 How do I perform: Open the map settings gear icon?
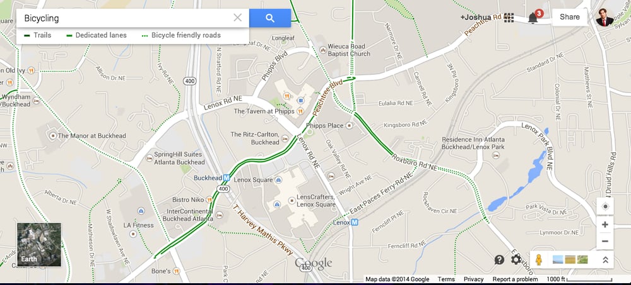click(x=516, y=260)
